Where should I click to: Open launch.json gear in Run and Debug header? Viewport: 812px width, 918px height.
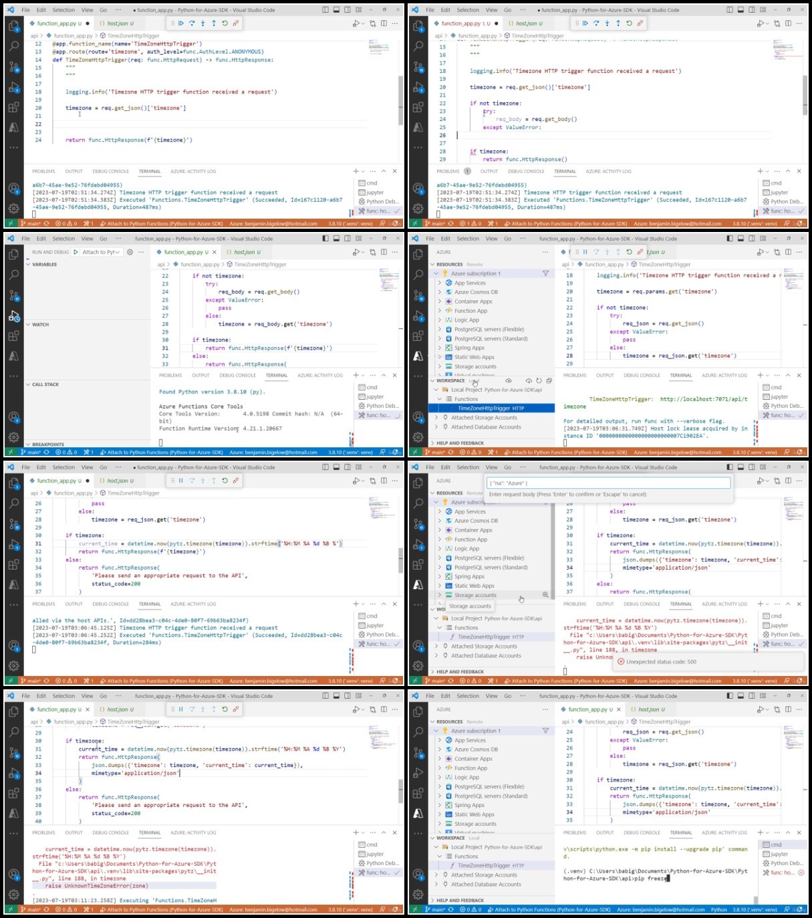(130, 252)
